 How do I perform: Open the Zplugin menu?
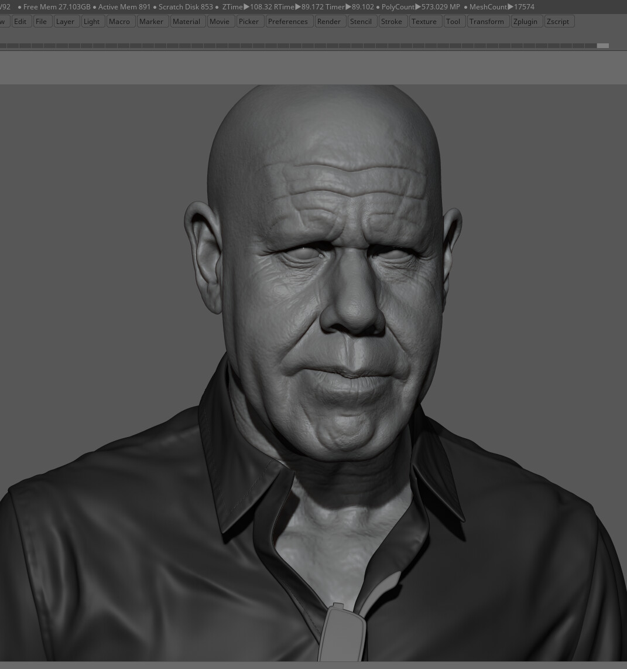coord(526,21)
